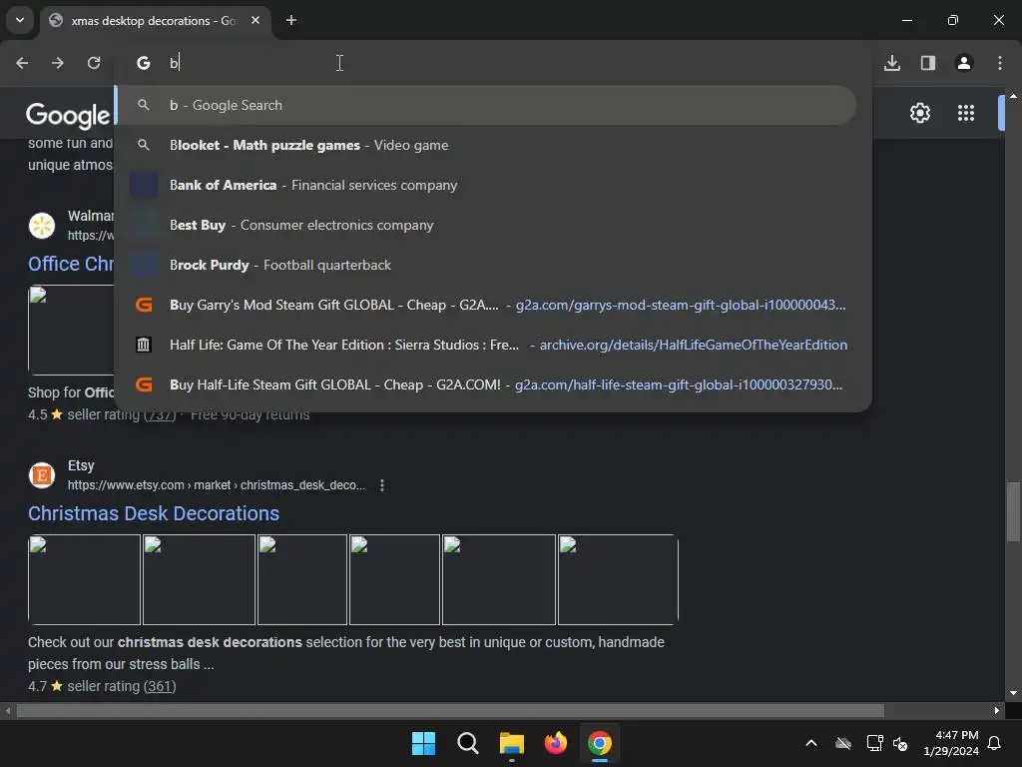Choose the Bank of America suggestion
Image resolution: width=1022 pixels, height=767 pixels.
click(485, 185)
